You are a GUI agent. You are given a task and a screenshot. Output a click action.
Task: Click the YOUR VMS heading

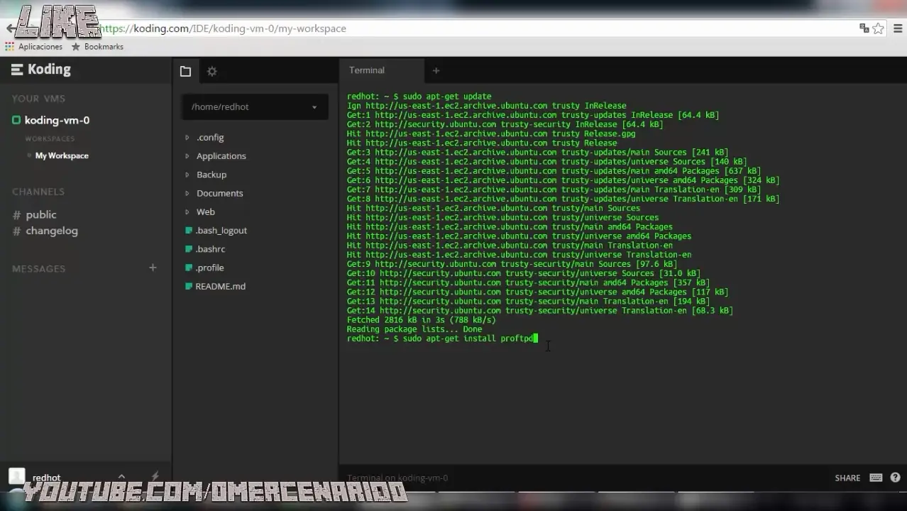(38, 99)
